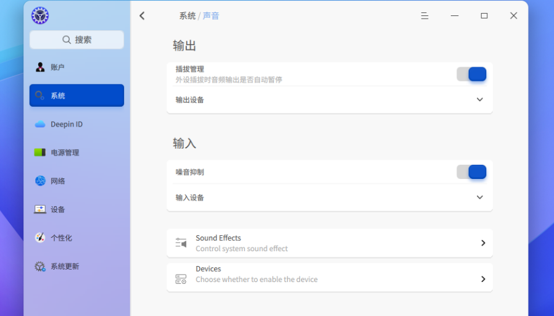
Task: Open the hamburger main menu
Action: coord(424,15)
